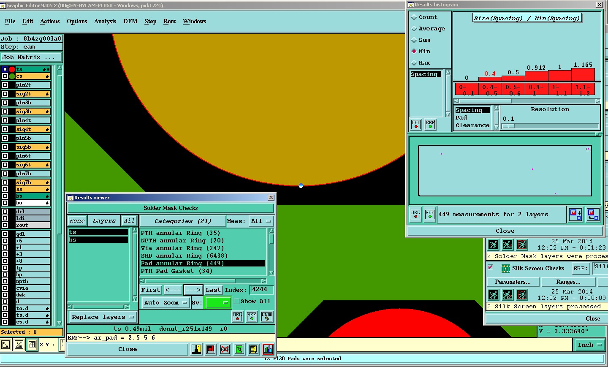608x367 pixels.
Task: Click the yellow notes page icon in Results viewer
Action: click(254, 349)
